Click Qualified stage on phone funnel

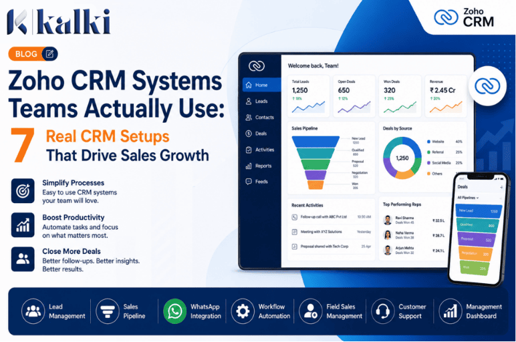pos(478,225)
